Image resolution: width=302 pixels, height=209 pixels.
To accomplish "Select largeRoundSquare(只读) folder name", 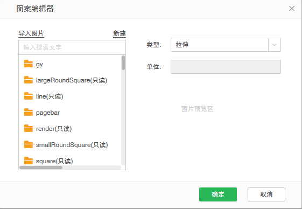I will [x=72, y=80].
